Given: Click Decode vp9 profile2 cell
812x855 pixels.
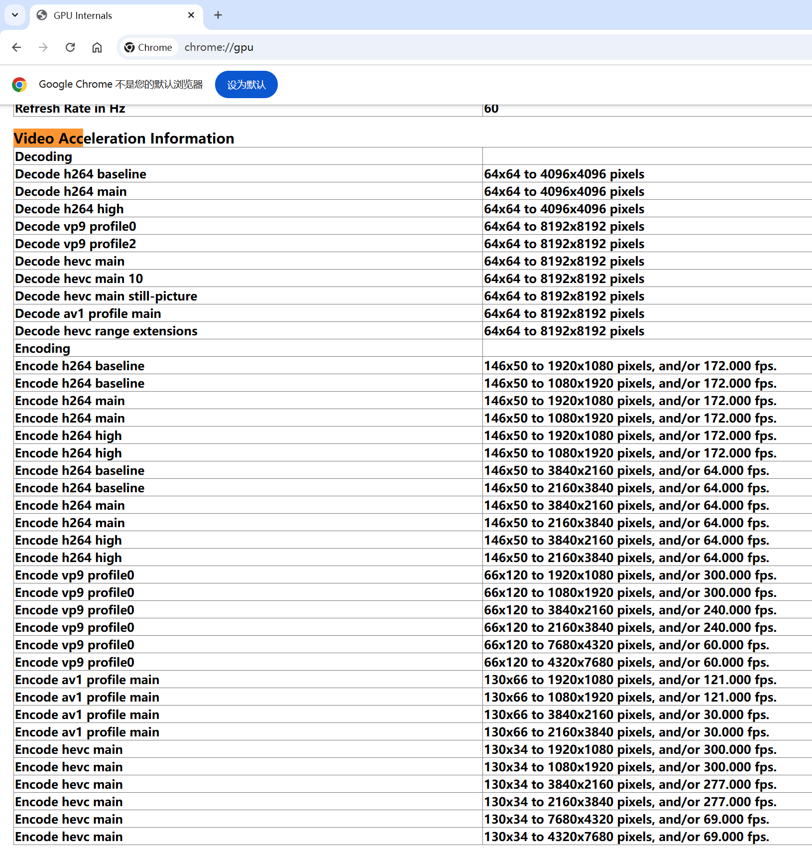Looking at the screenshot, I should (x=248, y=244).
